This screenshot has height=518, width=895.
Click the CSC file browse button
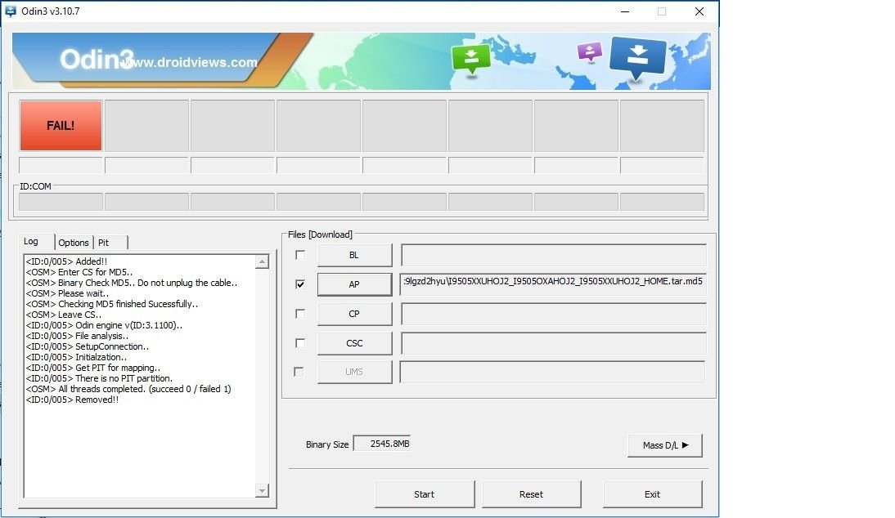tap(354, 343)
